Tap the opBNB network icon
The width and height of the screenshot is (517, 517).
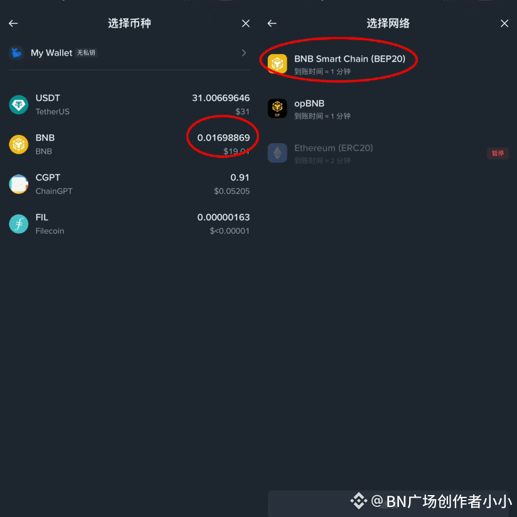click(x=277, y=108)
